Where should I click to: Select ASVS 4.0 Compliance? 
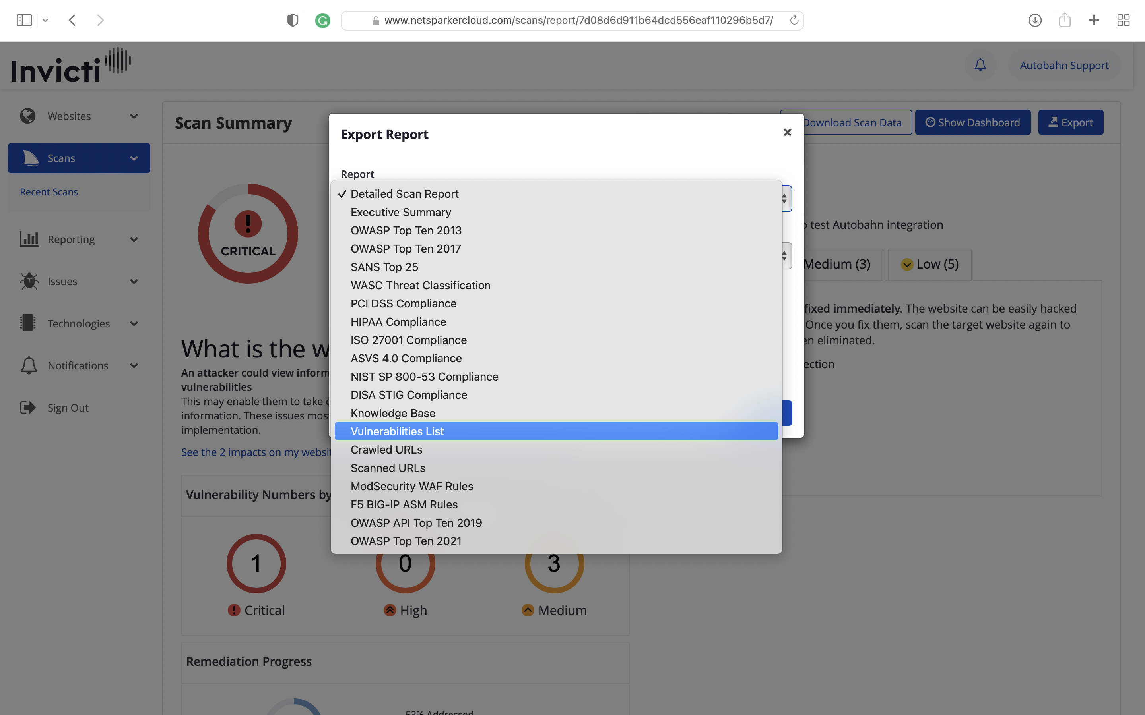(x=557, y=358)
